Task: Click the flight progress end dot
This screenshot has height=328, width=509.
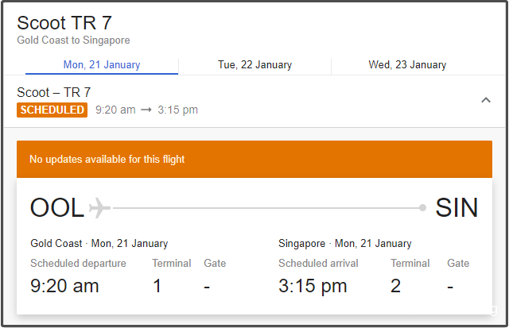Action: (422, 208)
